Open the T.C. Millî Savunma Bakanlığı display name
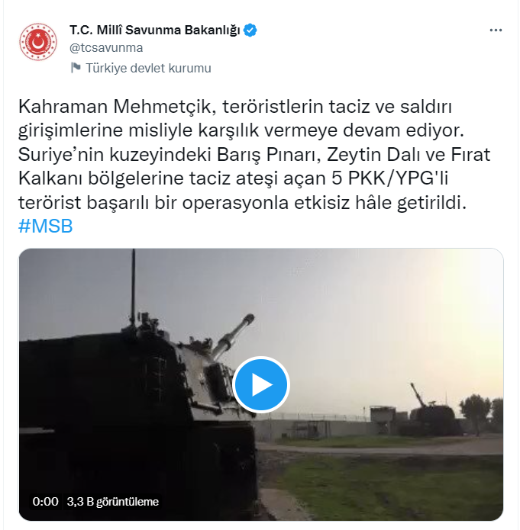This screenshot has height=530, width=520. point(155,30)
